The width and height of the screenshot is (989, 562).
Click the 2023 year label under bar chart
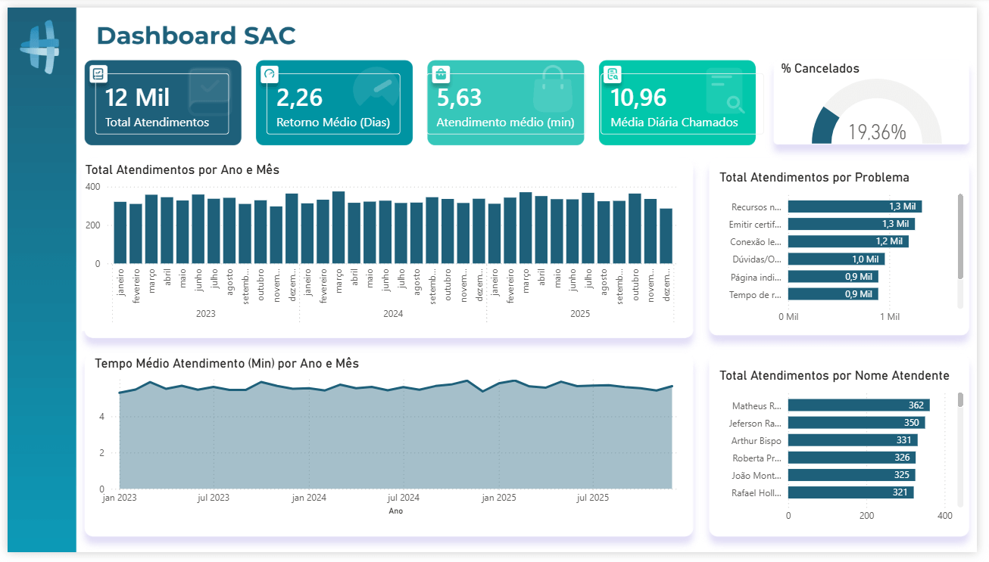coord(206,313)
